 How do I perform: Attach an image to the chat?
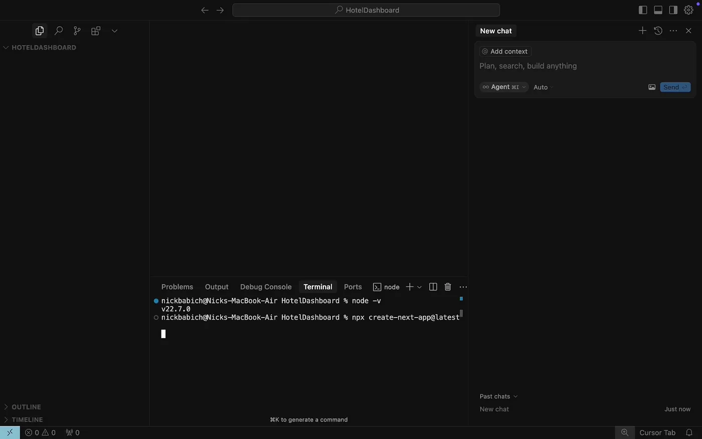[652, 87]
